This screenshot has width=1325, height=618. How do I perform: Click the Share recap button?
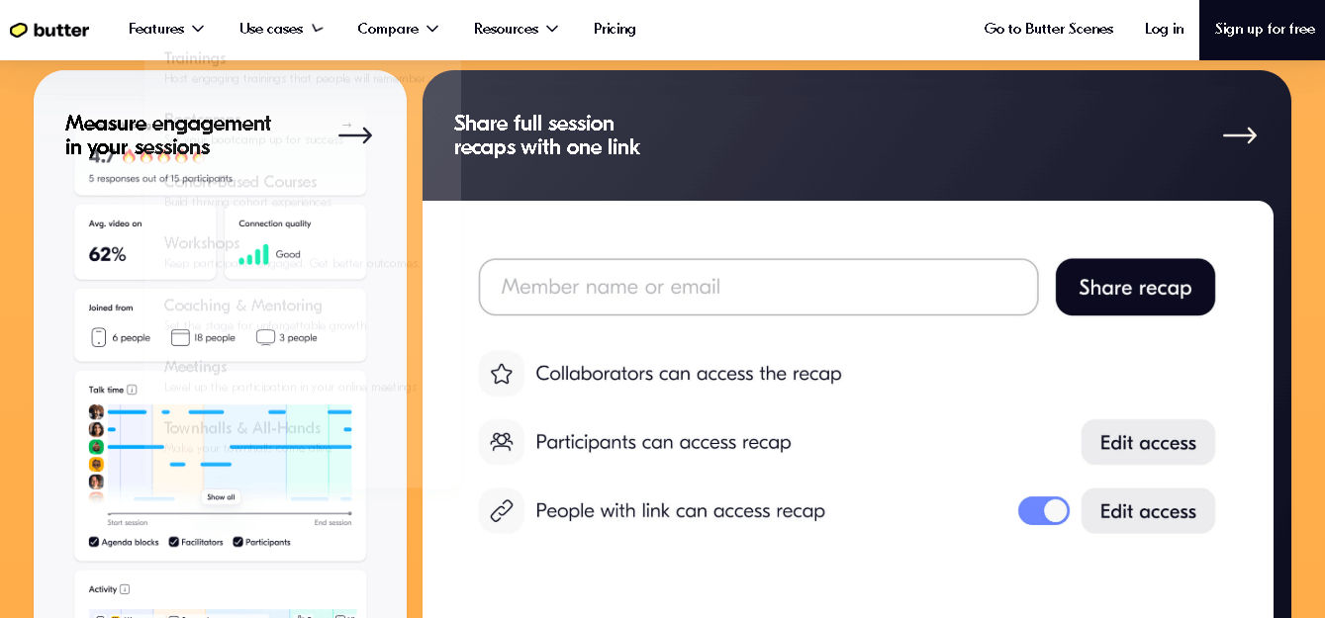coord(1135,288)
